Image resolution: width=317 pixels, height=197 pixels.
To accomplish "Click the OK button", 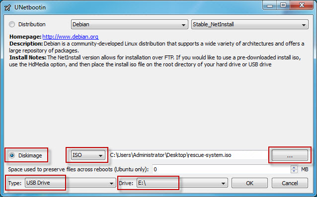I will click(x=249, y=183).
